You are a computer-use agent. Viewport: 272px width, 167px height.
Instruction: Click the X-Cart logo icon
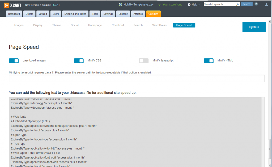tap(7, 5)
